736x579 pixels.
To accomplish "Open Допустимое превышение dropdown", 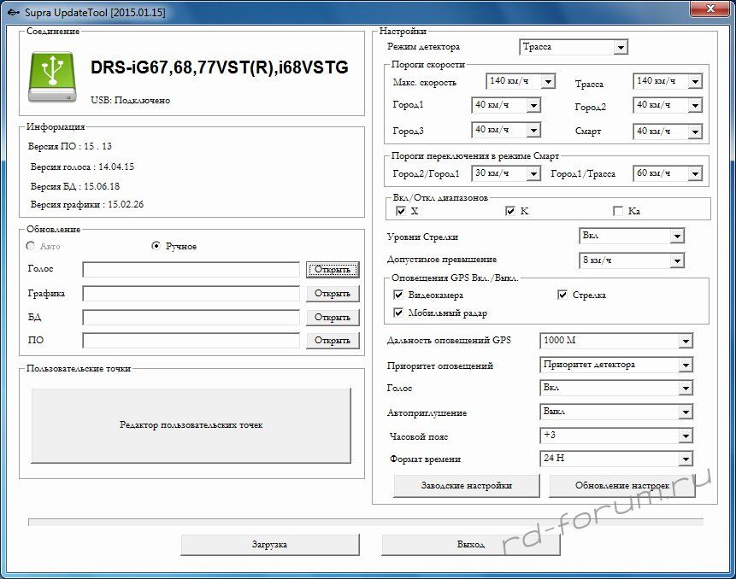I will tap(632, 260).
